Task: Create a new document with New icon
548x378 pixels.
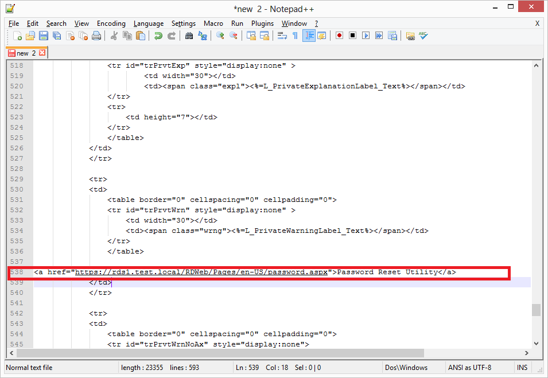Action: [x=17, y=36]
